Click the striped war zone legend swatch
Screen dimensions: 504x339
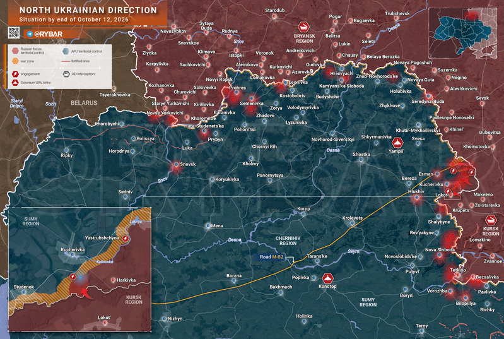(15, 61)
